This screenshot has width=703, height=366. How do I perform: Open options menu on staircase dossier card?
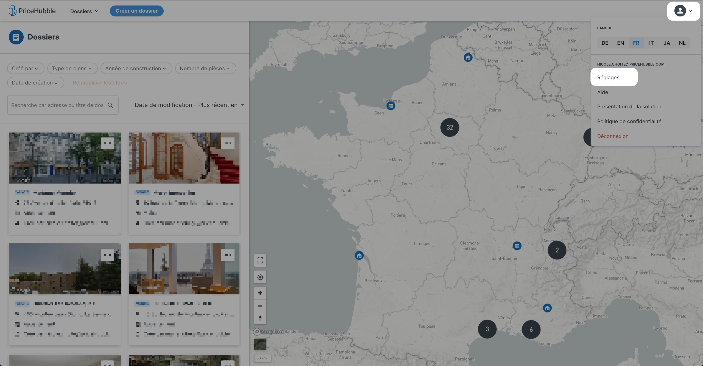pyautogui.click(x=228, y=143)
